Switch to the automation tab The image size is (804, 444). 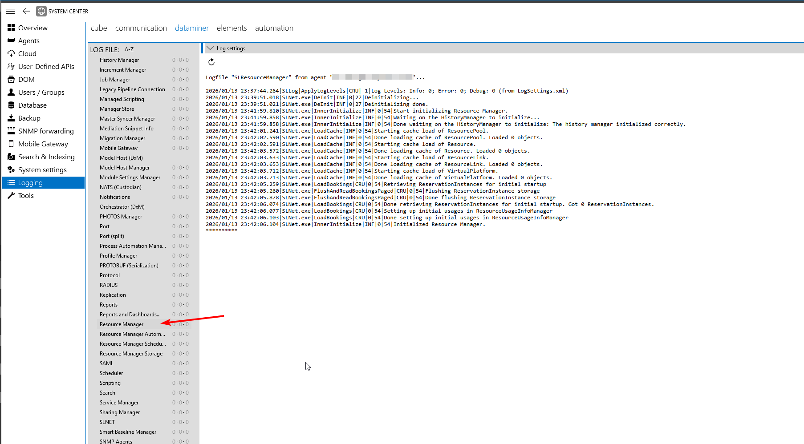274,28
